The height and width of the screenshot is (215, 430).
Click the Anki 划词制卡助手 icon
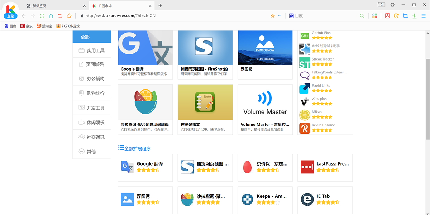pyautogui.click(x=305, y=49)
